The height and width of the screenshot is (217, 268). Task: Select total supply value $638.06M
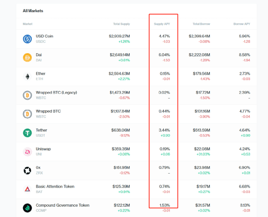click(x=120, y=130)
